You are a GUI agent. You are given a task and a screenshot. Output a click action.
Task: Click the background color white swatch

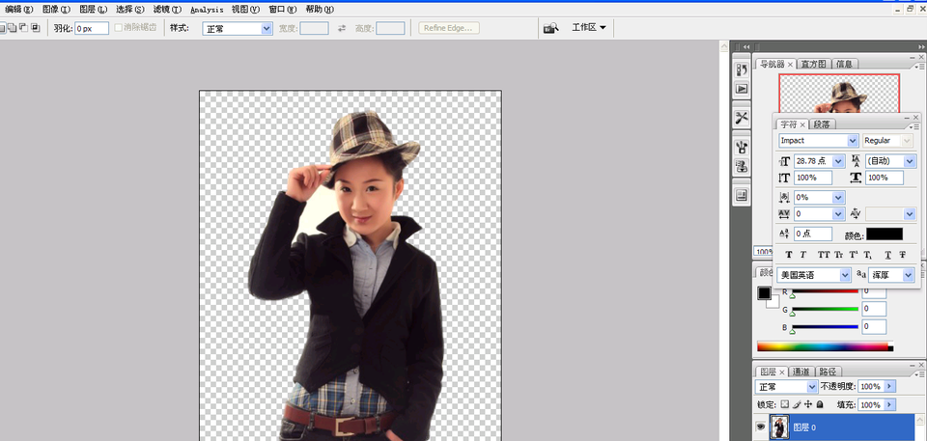(774, 304)
